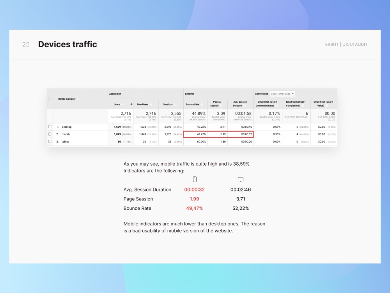This screenshot has width=390, height=293.
Task: Check the tablet row checkbox
Action: pos(50,141)
